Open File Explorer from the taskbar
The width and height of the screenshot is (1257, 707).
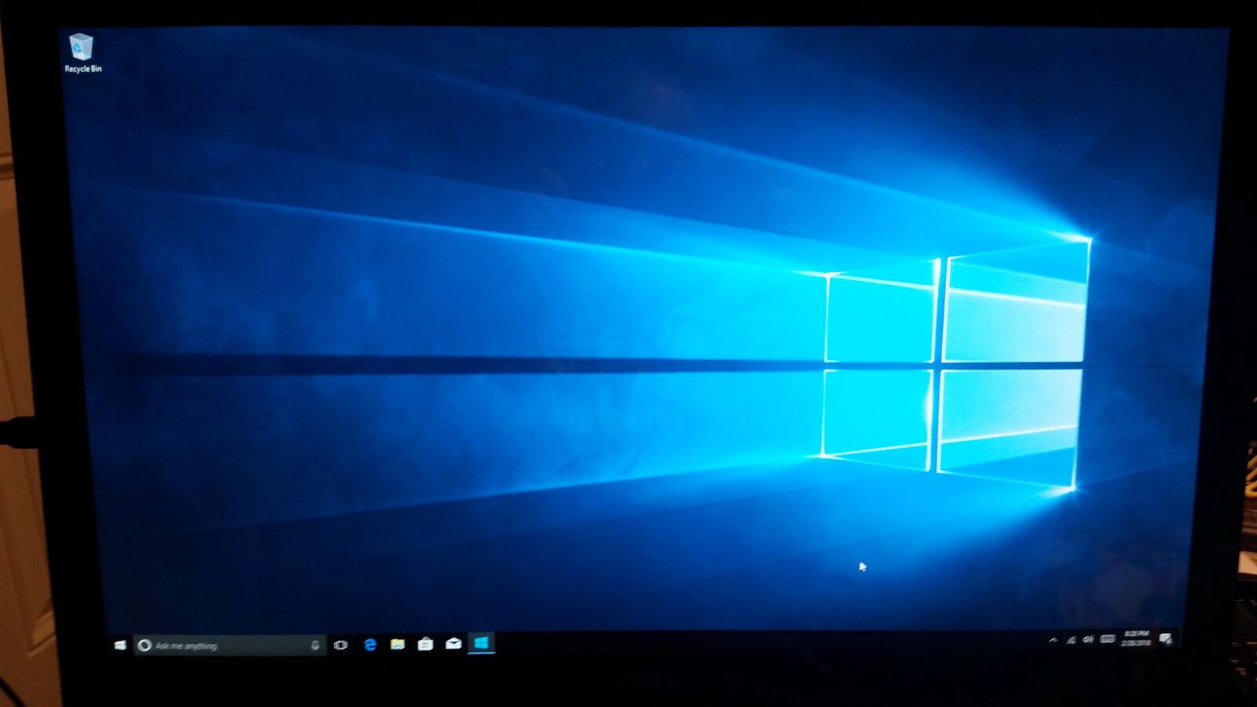pyautogui.click(x=397, y=645)
